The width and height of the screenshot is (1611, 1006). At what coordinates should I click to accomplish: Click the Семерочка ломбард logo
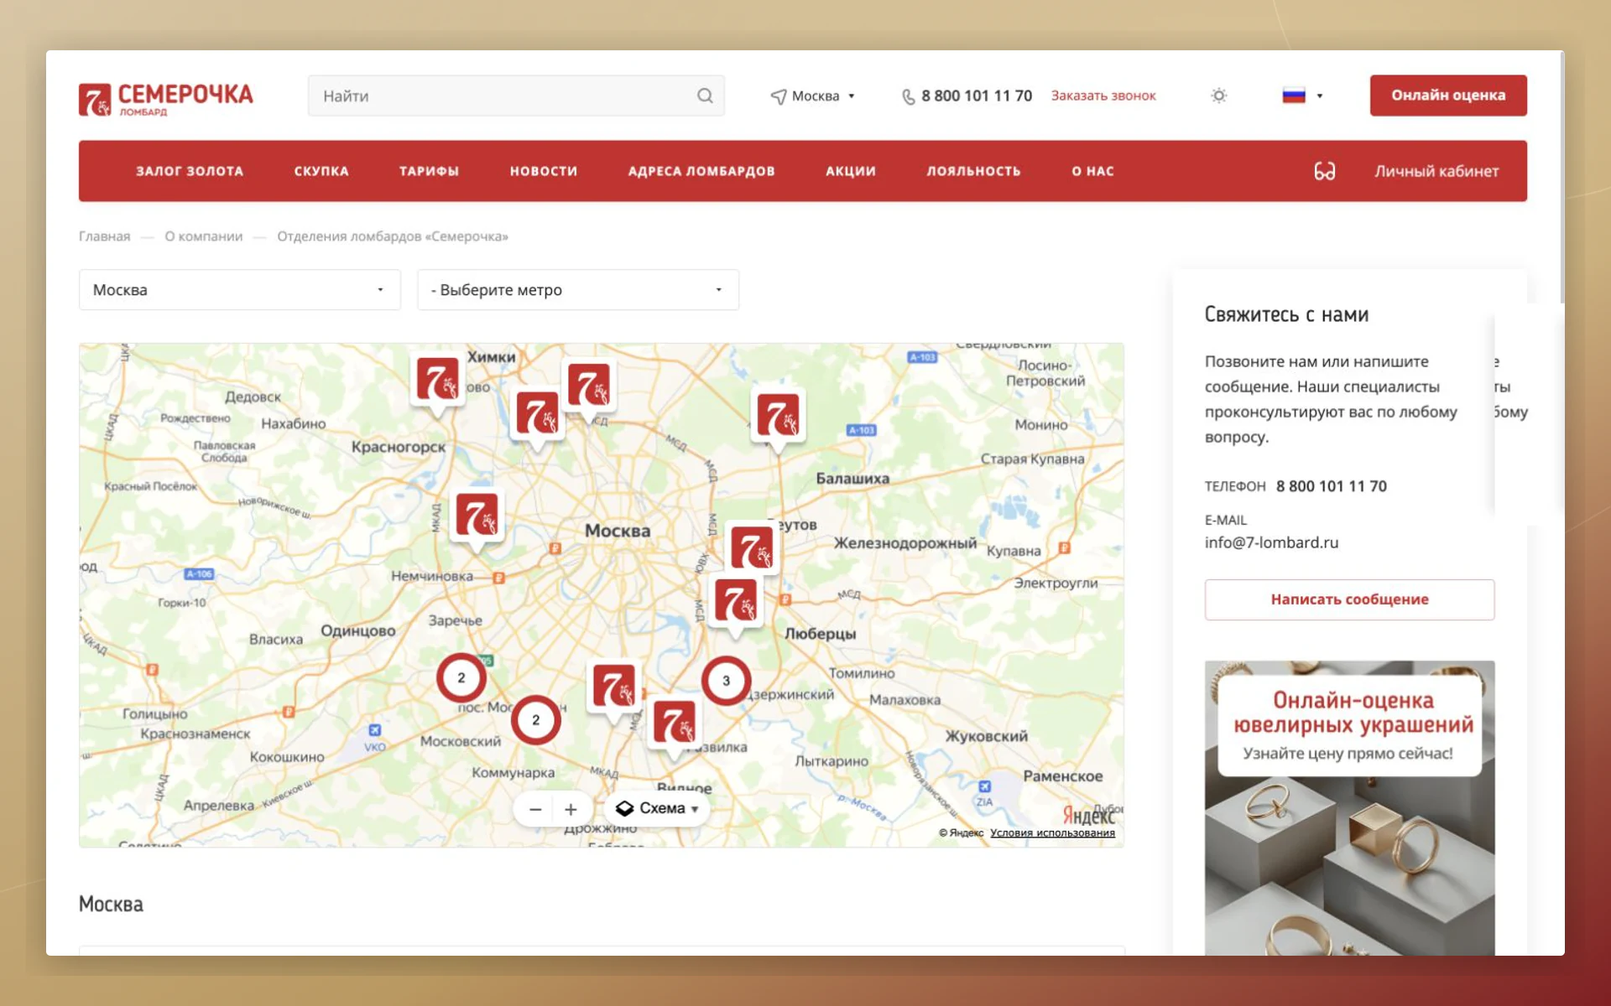pos(166,98)
